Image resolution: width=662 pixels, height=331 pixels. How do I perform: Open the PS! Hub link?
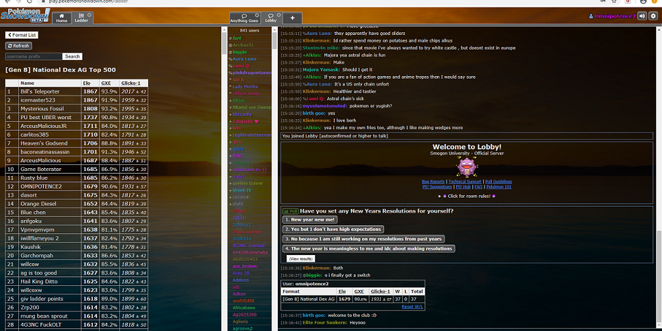pyautogui.click(x=463, y=186)
